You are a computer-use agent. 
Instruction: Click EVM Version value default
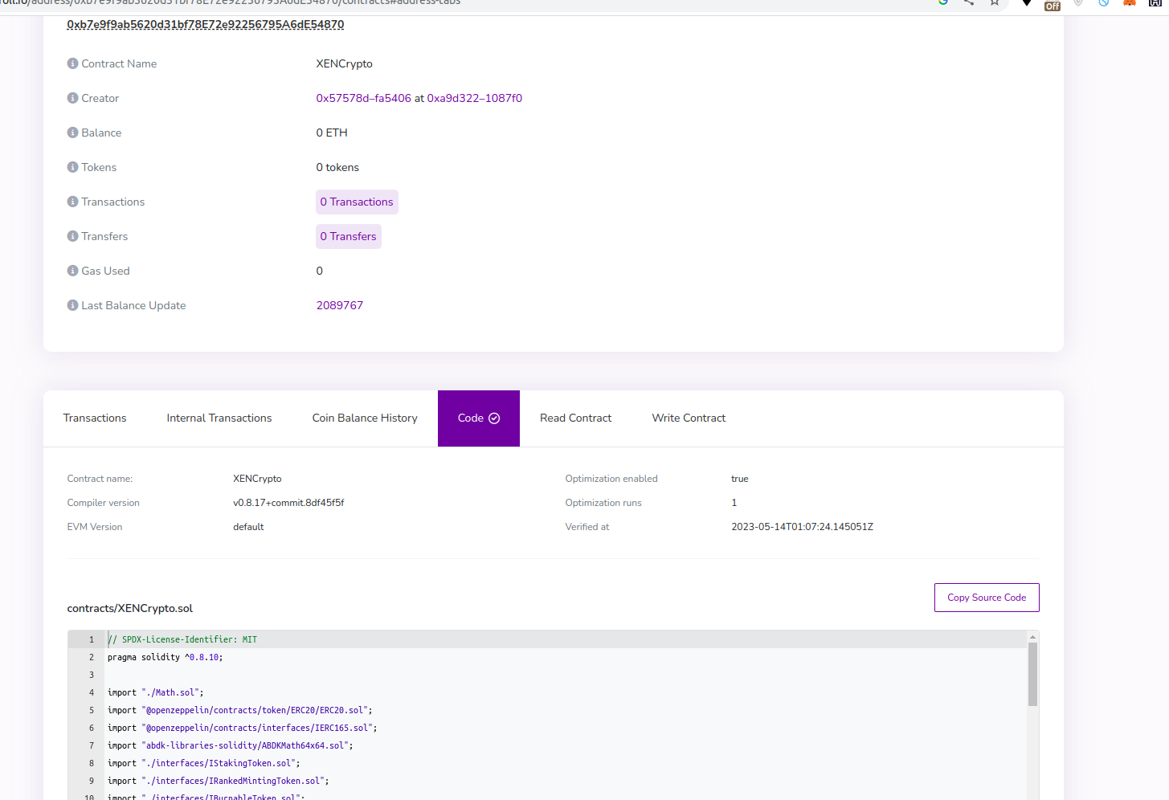pos(248,527)
